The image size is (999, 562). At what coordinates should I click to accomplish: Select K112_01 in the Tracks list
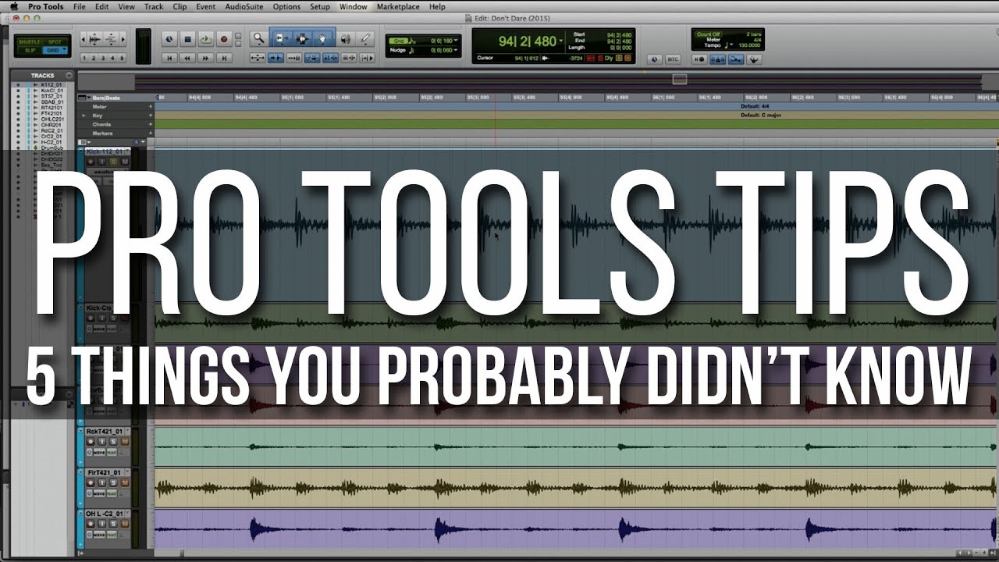52,84
